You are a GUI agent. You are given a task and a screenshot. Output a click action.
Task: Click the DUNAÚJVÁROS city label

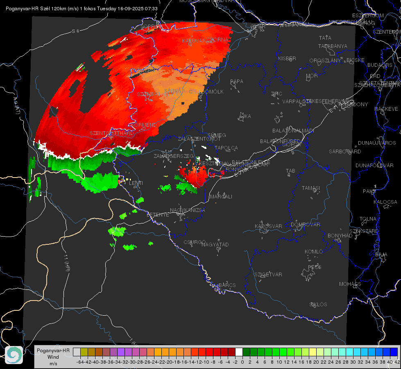[x=377, y=143]
